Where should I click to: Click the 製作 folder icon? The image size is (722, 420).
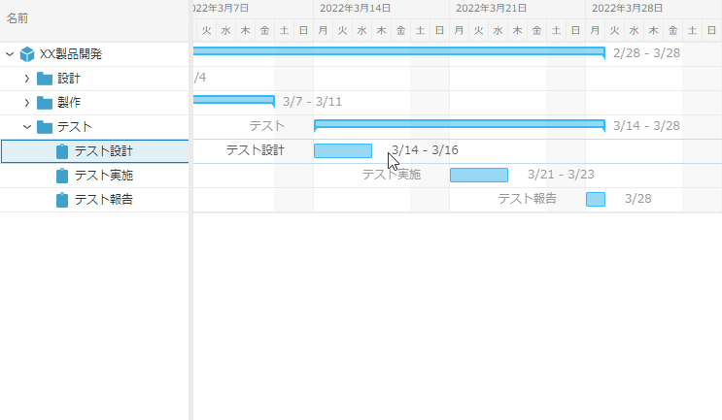coord(45,103)
